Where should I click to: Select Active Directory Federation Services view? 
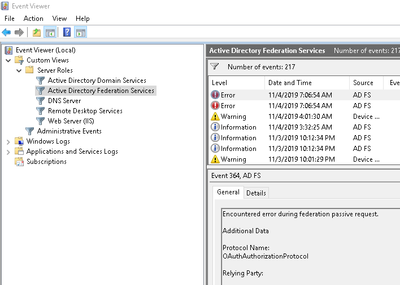(101, 91)
